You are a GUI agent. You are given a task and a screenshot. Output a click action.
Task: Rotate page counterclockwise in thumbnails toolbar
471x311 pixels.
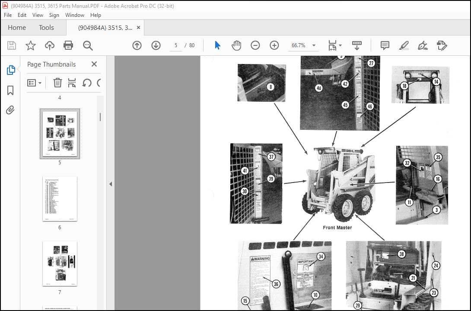87,83
